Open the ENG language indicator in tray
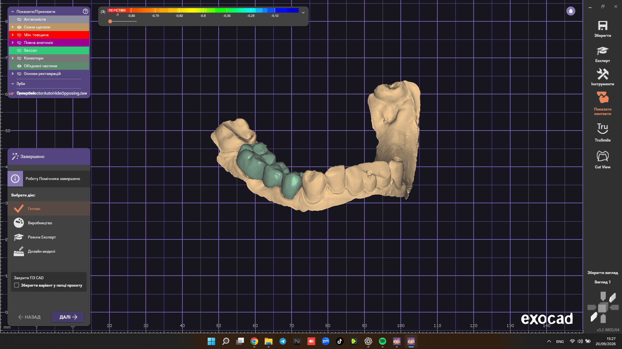This screenshot has height=349, width=622. 560,342
